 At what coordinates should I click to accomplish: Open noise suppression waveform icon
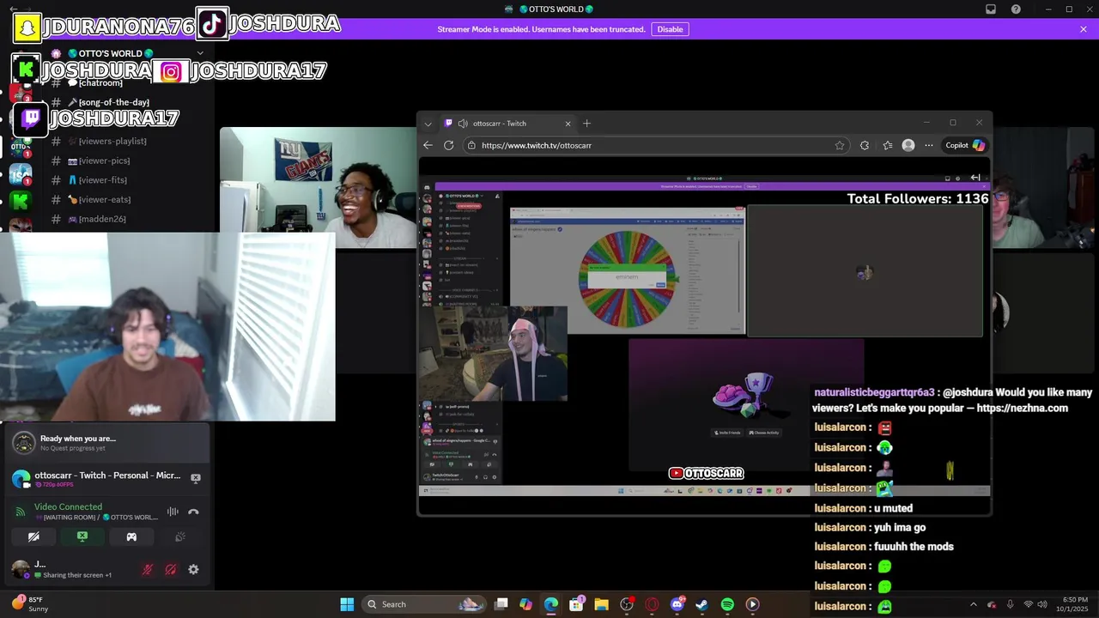(173, 512)
